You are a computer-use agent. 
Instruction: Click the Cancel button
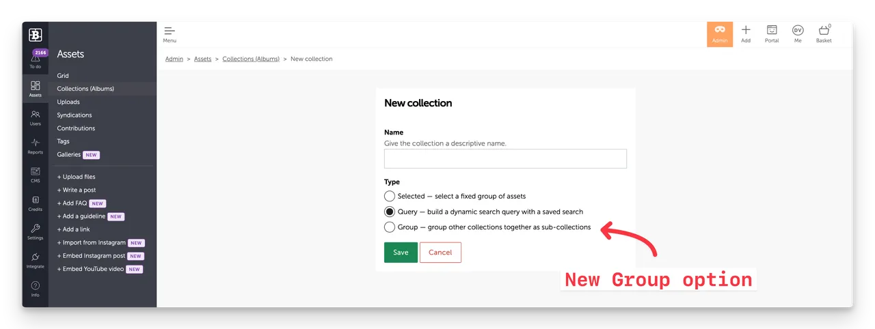coord(440,253)
